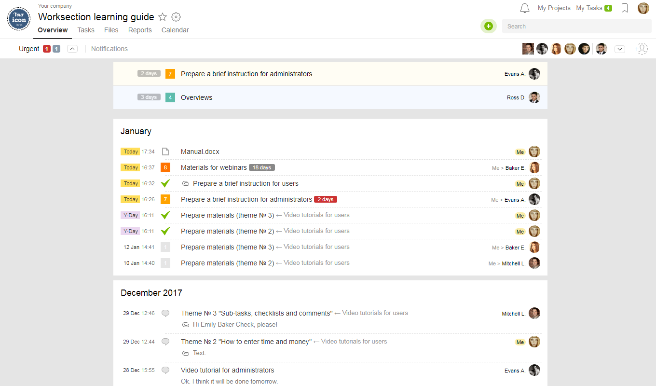The height and width of the screenshot is (386, 656).
Task: Toggle the green checkmark on 'Prepare materials (theme № 3)'
Action: (x=165, y=215)
